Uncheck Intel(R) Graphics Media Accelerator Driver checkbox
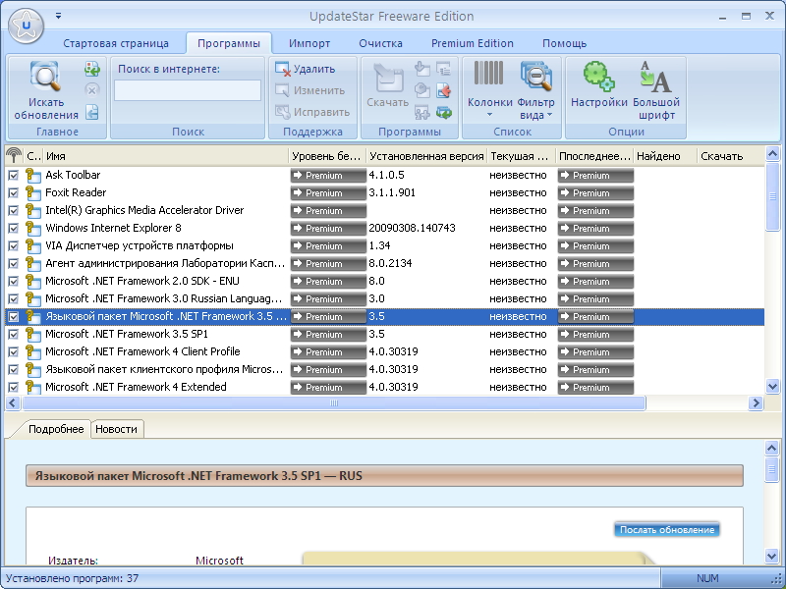This screenshot has width=786, height=589. coord(14,210)
